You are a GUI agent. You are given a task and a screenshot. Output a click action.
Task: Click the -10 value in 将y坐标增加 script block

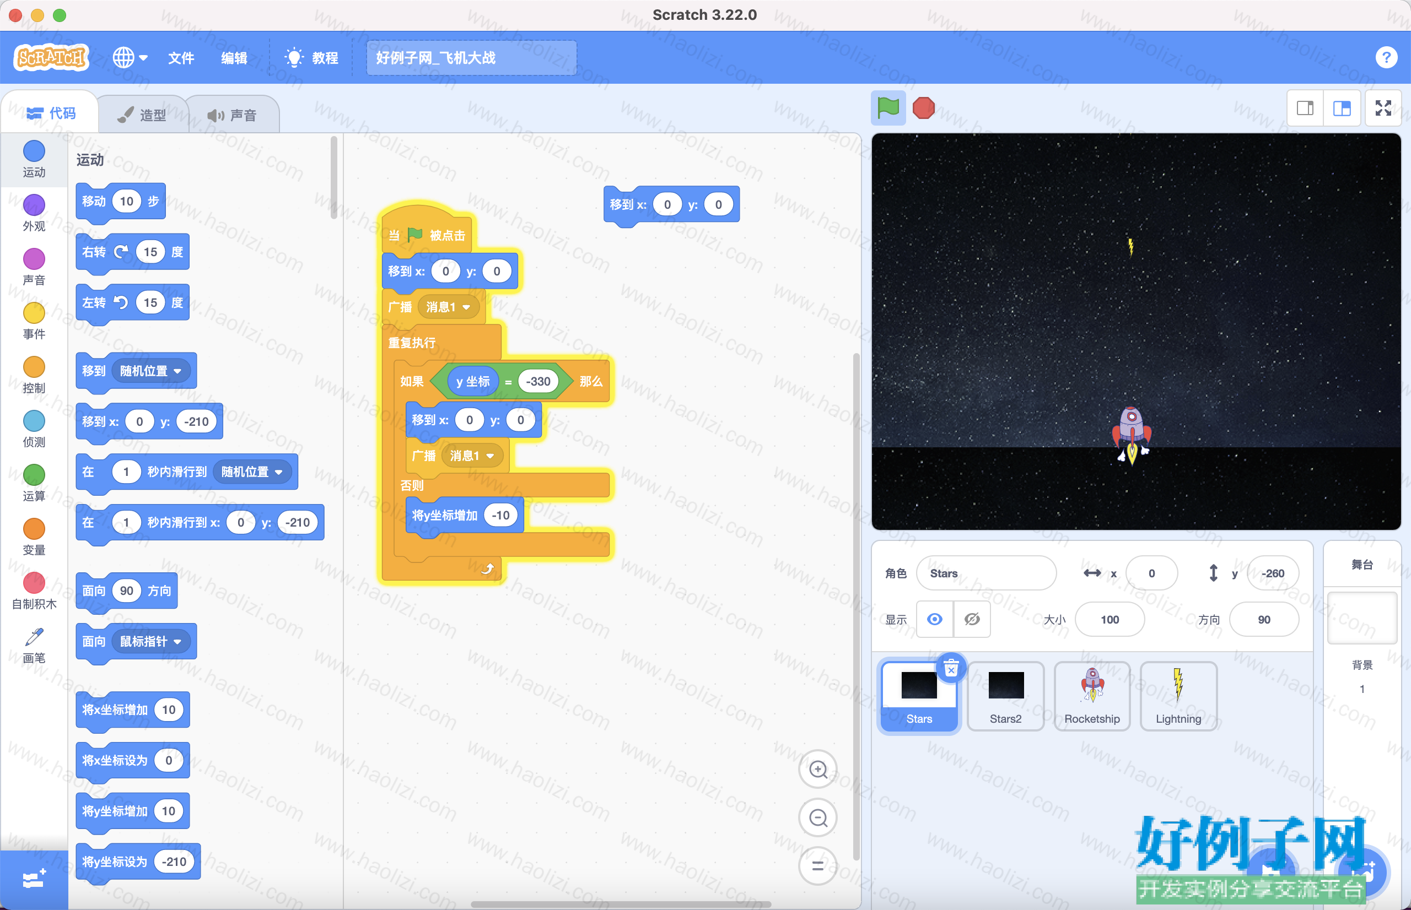500,515
